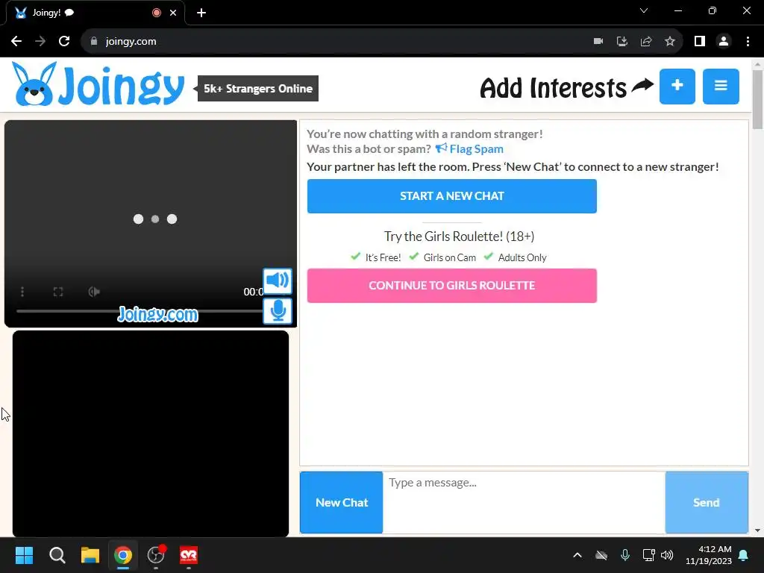764x573 pixels.
Task: Click the New Chat button
Action: (x=341, y=502)
